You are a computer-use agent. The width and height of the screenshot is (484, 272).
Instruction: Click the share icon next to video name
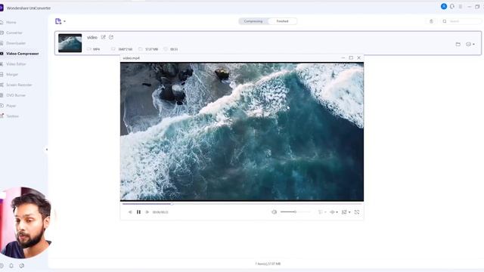[111, 37]
